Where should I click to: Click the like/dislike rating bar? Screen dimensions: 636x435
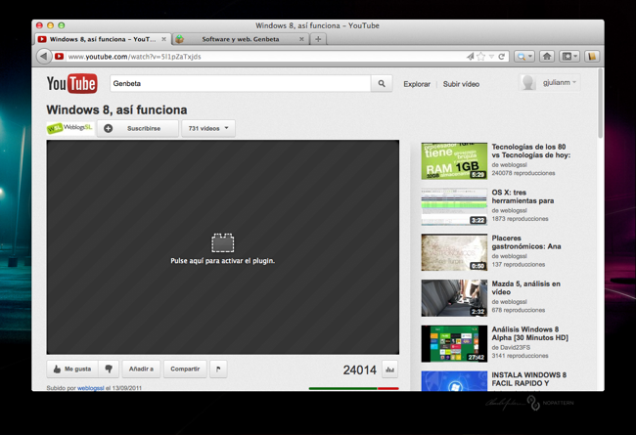(x=353, y=388)
